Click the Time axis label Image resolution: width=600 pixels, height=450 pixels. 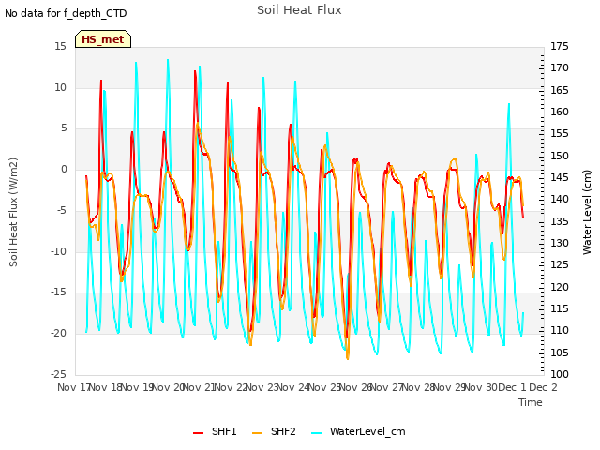[531, 402]
